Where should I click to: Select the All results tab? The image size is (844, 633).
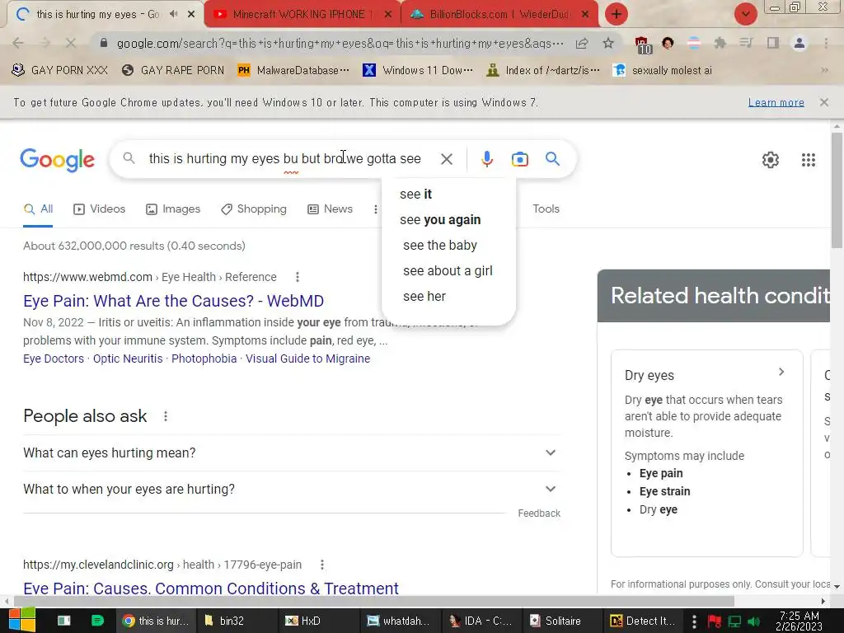(38, 209)
